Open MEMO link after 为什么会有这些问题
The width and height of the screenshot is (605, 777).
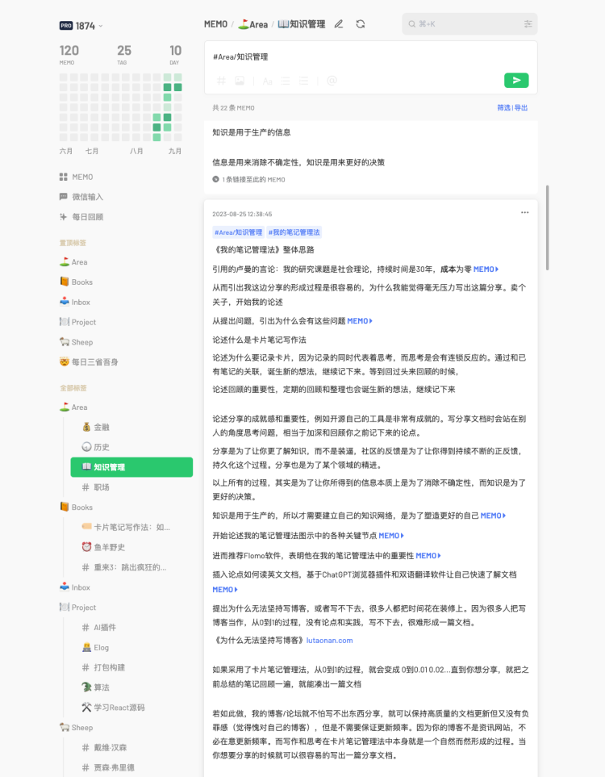[360, 320]
